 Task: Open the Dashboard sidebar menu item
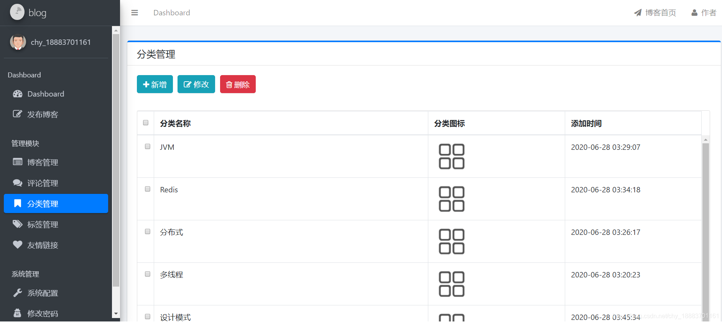point(56,94)
